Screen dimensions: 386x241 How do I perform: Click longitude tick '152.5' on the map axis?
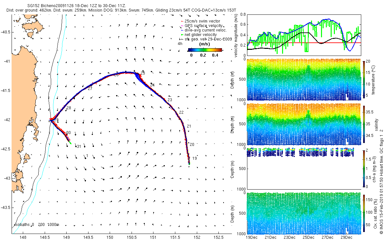219,238
